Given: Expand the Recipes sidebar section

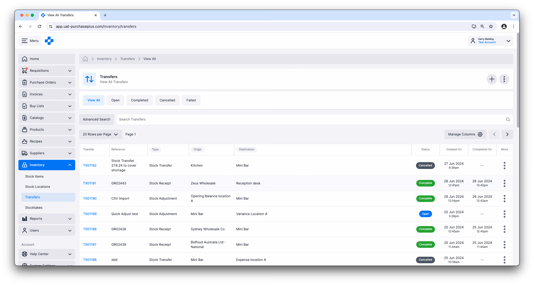Looking at the screenshot, I should [47, 141].
